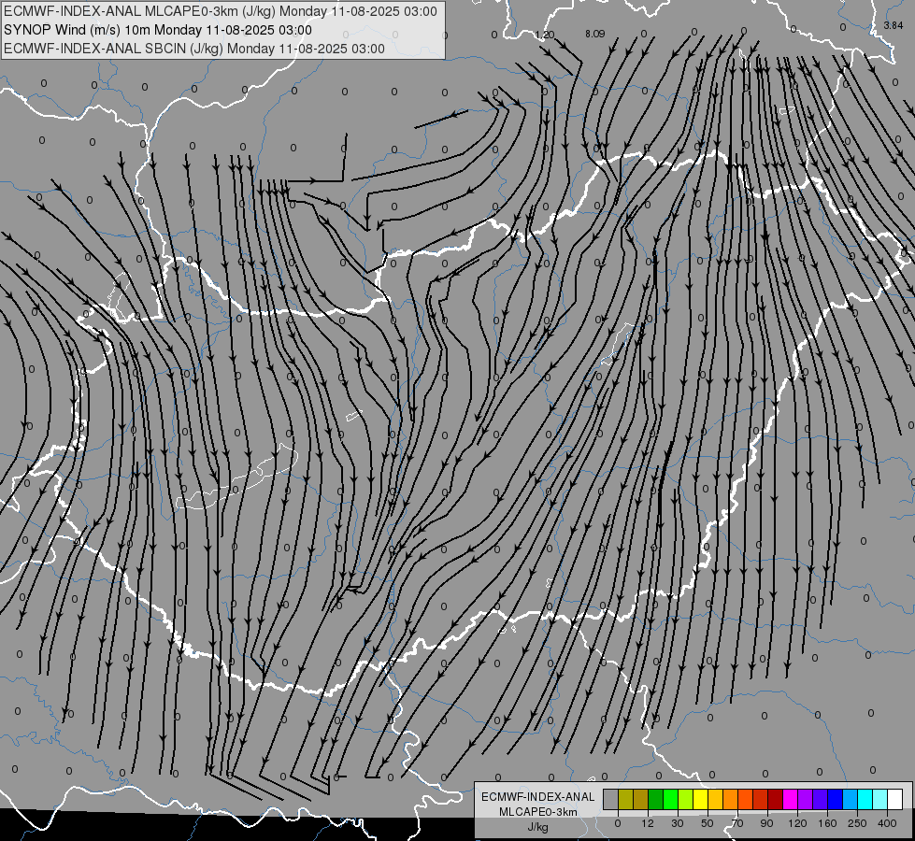Click the legend tick label 12

(x=648, y=823)
